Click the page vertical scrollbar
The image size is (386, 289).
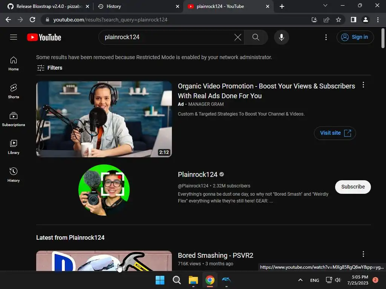(x=383, y=38)
